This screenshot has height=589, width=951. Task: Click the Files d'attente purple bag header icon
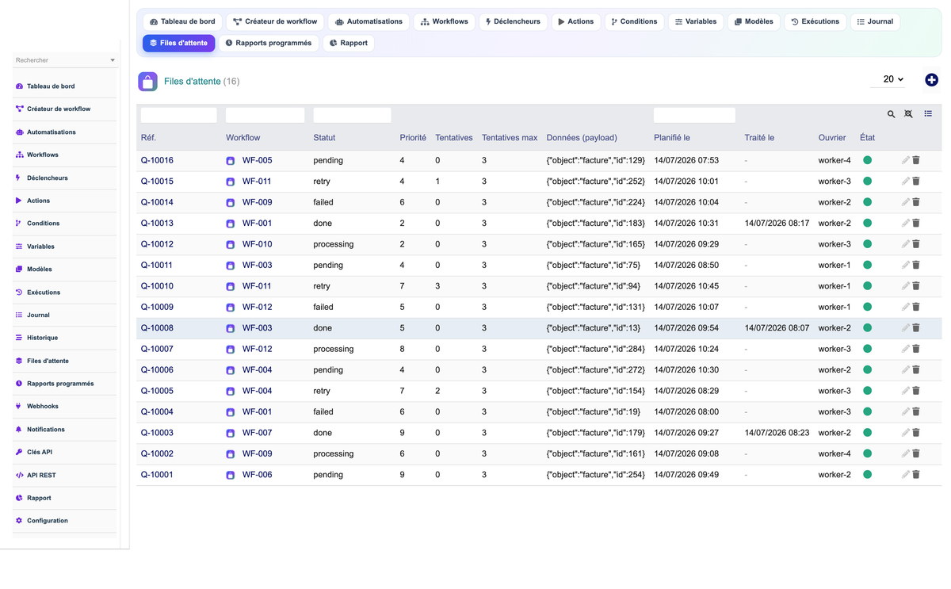147,81
